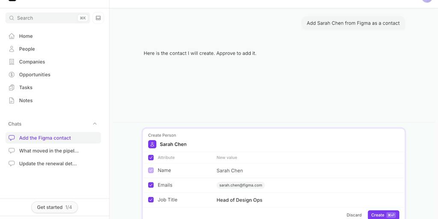Open chat 'Add the Figma contact'
This screenshot has height=219, width=438.
click(x=53, y=138)
